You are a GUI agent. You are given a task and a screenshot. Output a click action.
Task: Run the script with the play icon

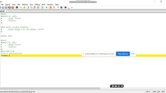[58, 7]
